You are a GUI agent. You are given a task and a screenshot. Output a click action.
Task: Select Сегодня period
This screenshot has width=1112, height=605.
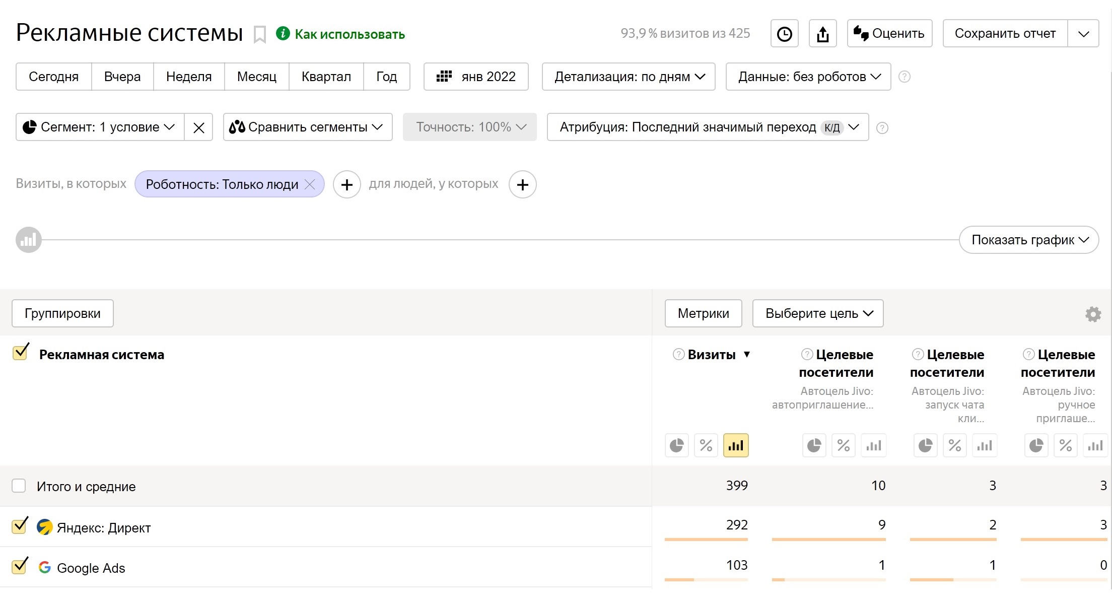[x=54, y=77]
